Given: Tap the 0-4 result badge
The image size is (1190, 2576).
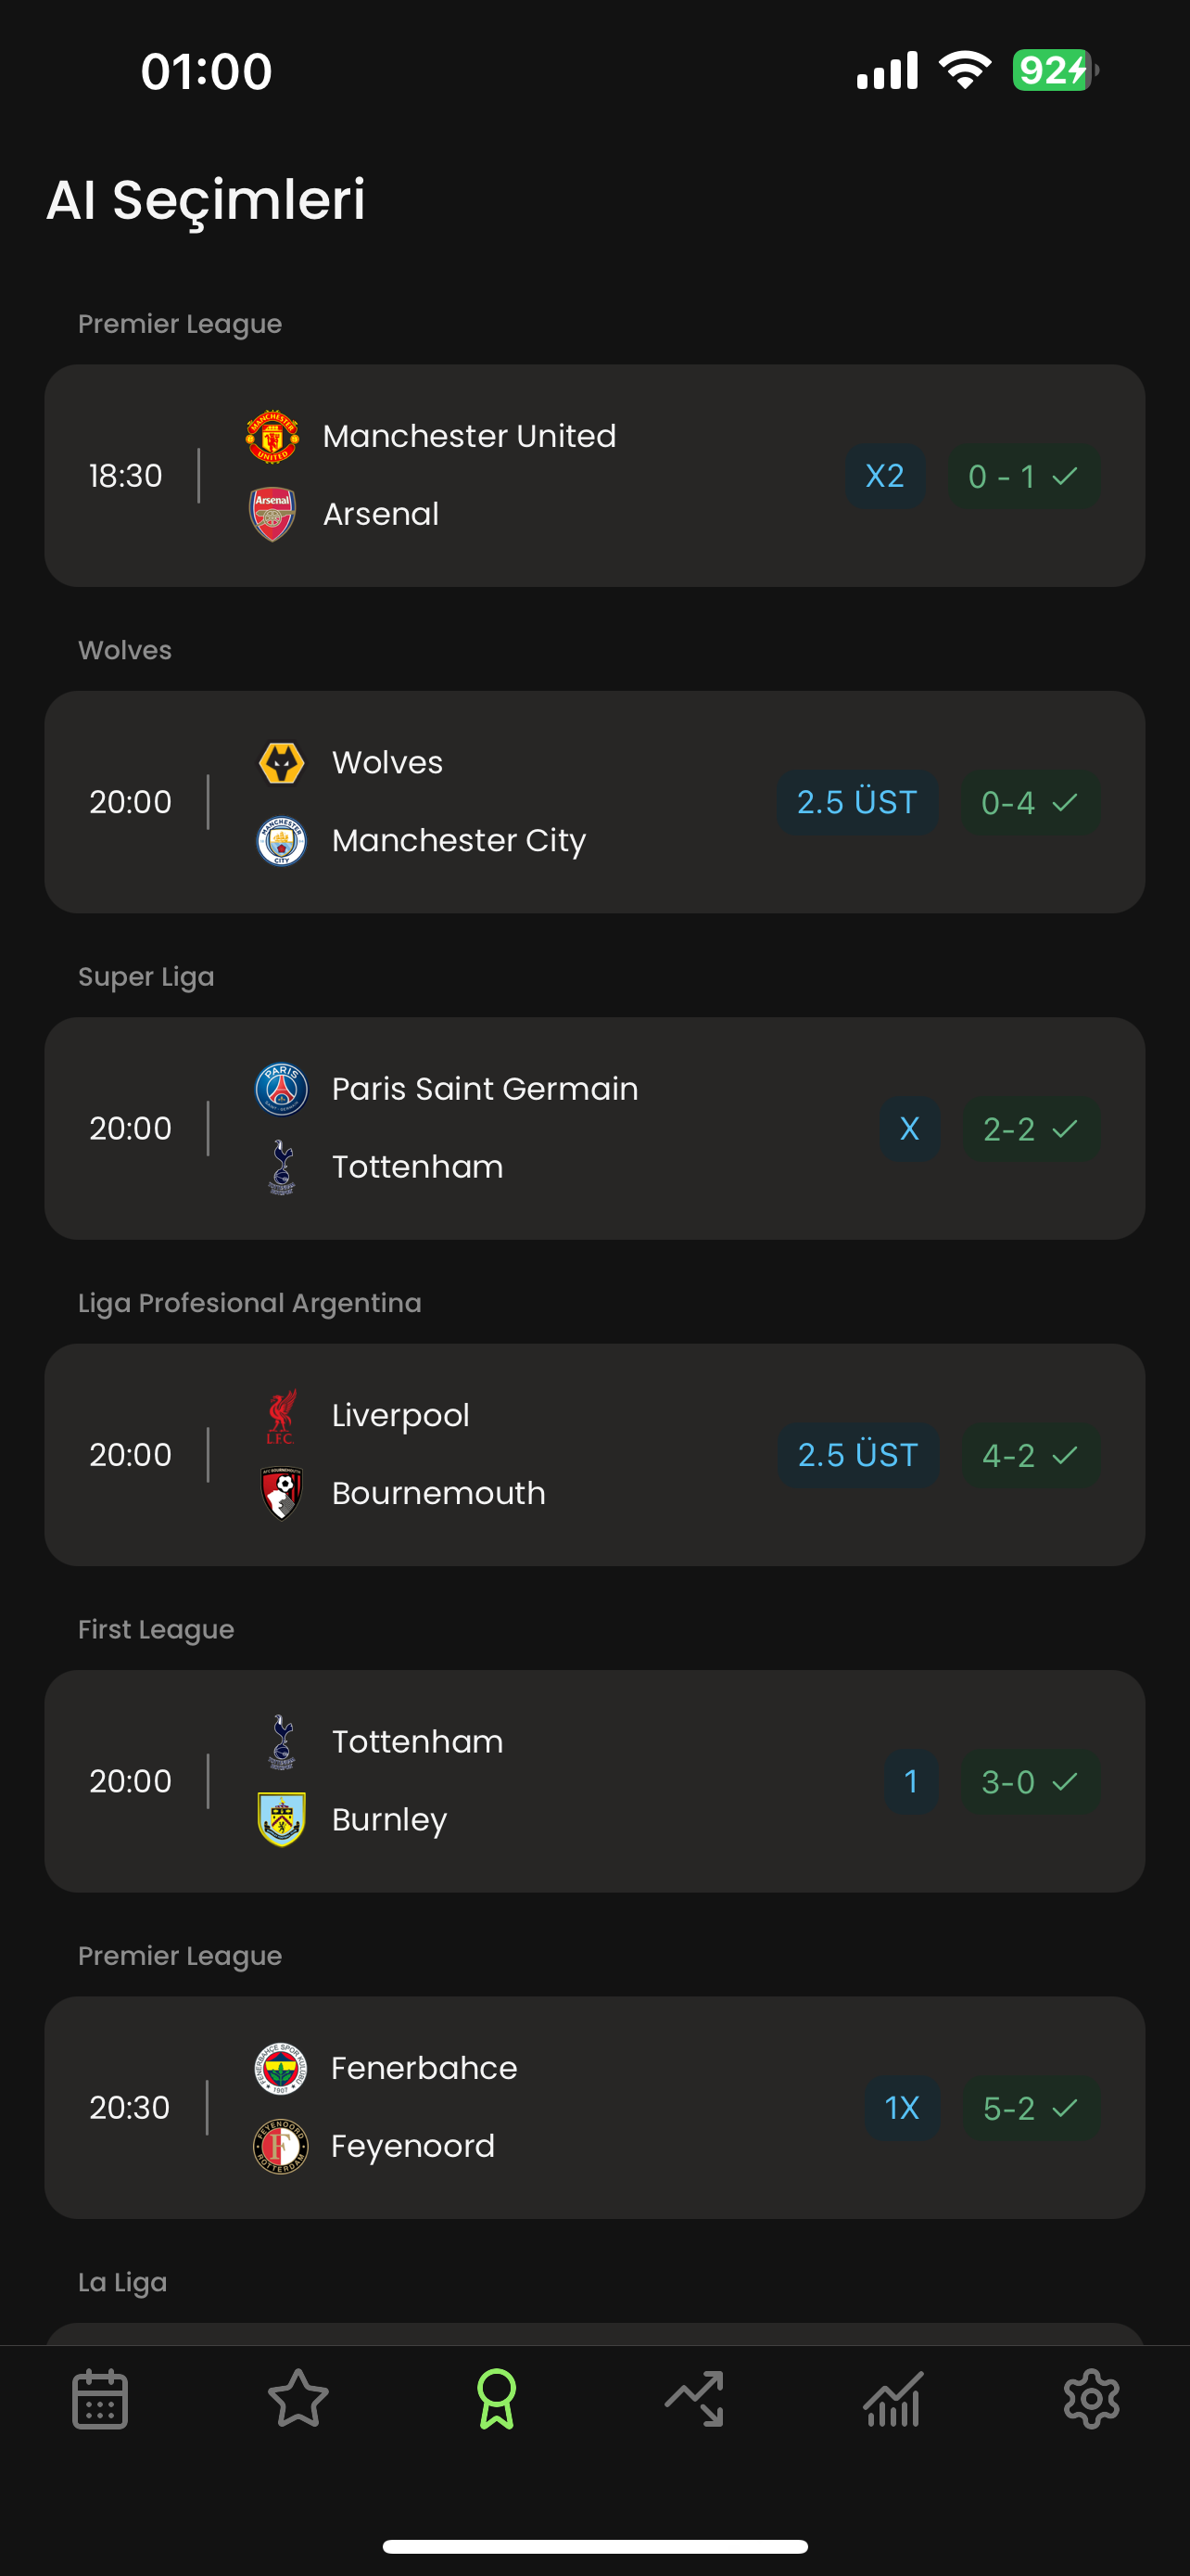Looking at the screenshot, I should point(1029,802).
